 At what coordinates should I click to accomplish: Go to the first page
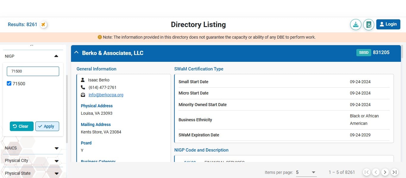367,172
